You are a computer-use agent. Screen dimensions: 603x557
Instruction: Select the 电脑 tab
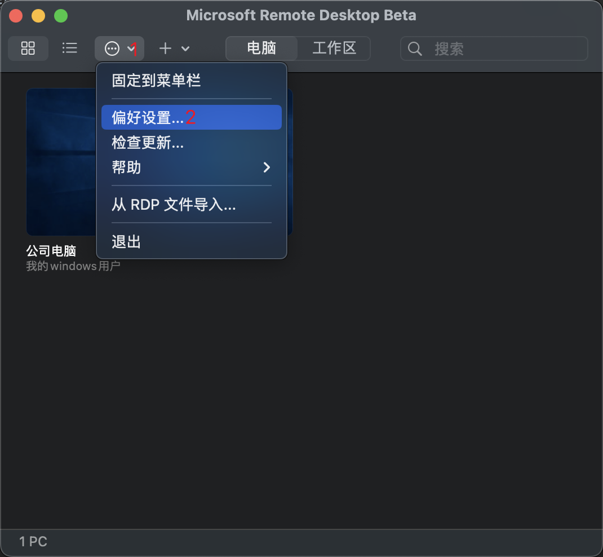pos(261,48)
